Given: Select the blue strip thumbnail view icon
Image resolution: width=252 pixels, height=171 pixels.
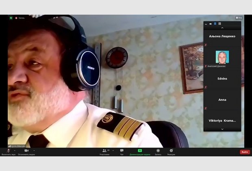Looking at the screenshot, I should pyautogui.click(x=215, y=24).
